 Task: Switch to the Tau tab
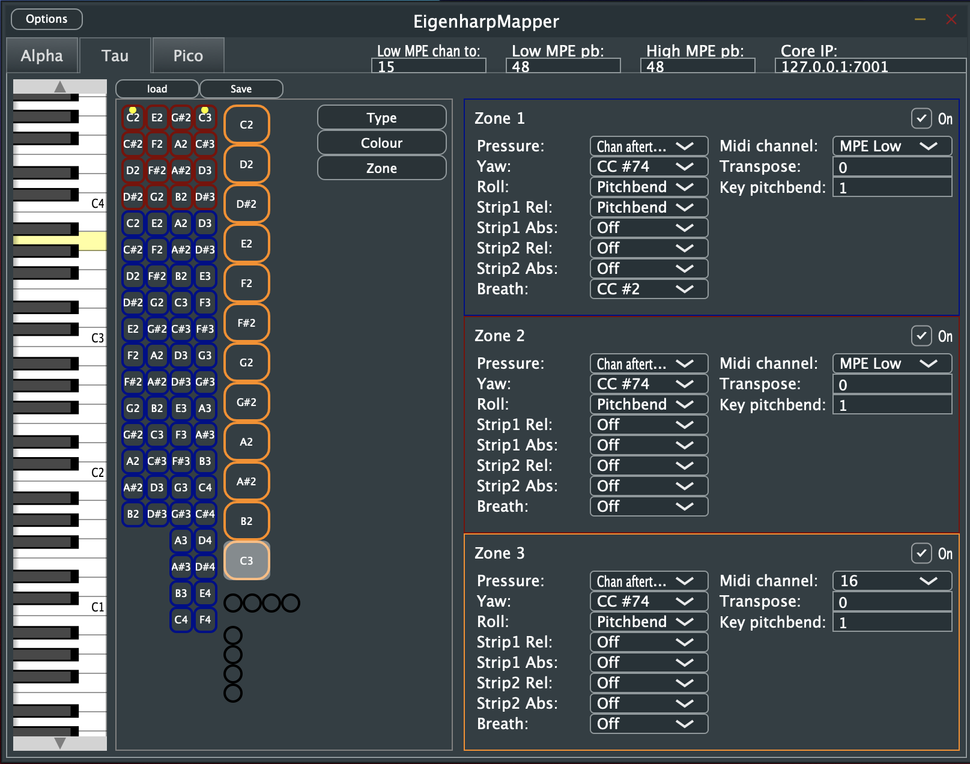point(115,56)
